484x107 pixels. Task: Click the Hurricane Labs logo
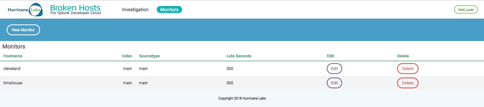point(25,10)
